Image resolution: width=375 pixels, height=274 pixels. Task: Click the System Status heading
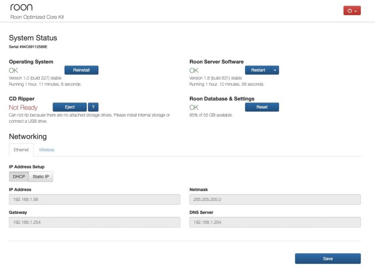coord(33,38)
